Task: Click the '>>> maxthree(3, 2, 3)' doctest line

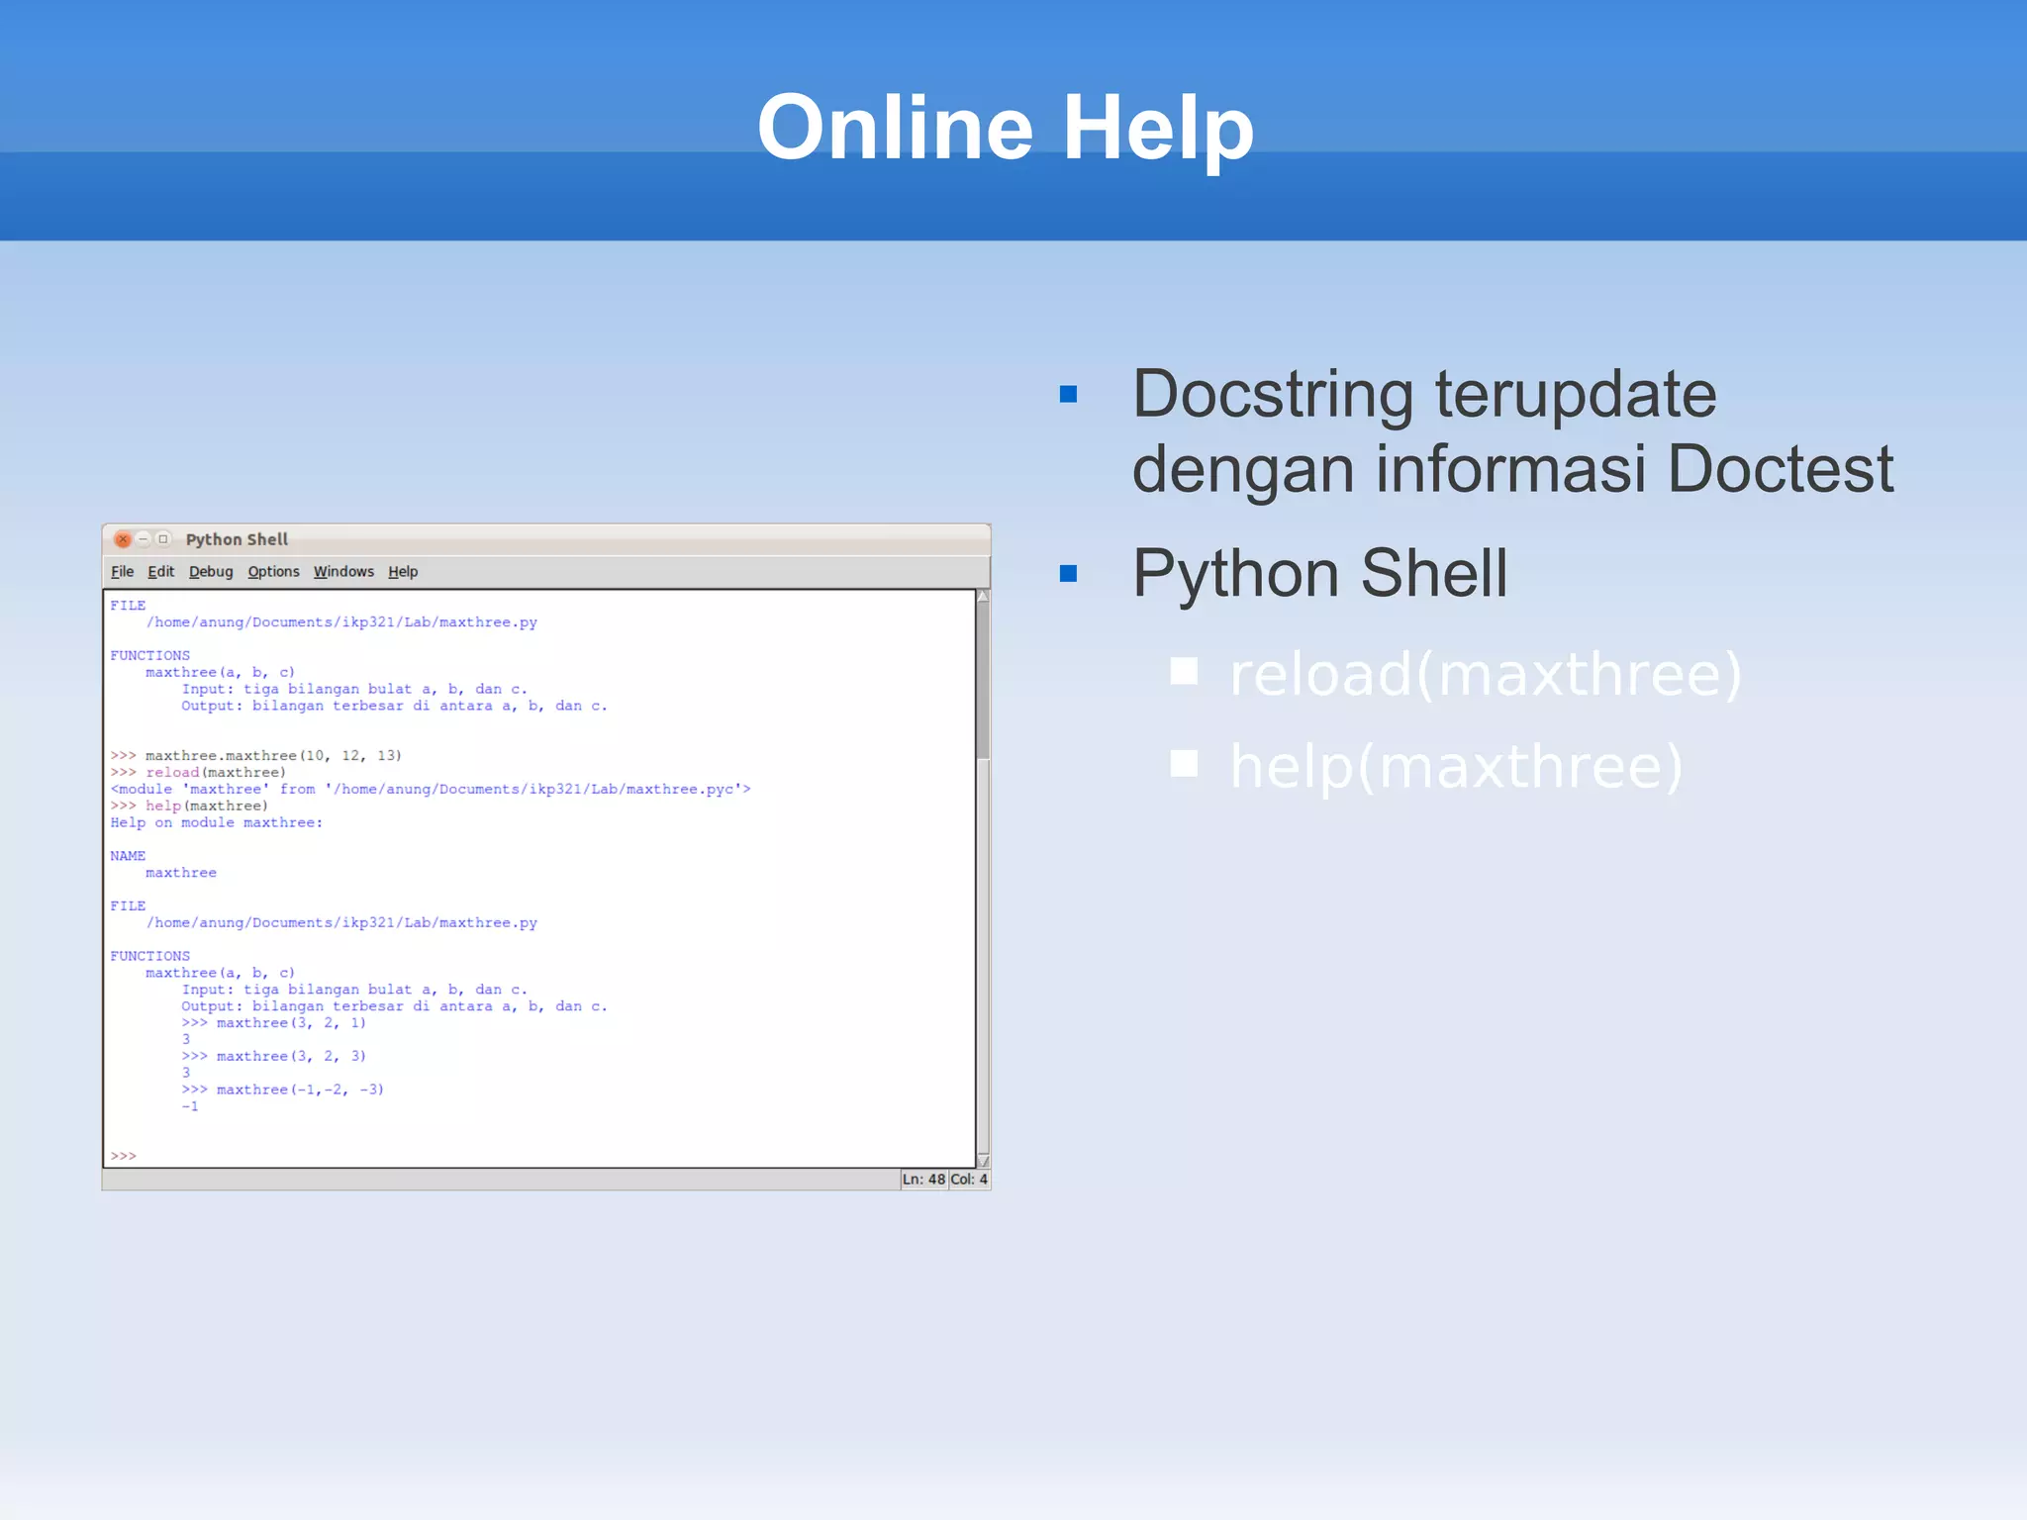Action: click(274, 1057)
